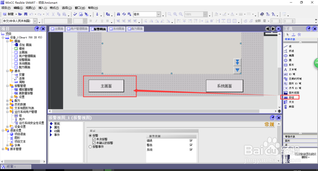Open the 事件 section in properties
This screenshot has width=318, height=171.
(x=57, y=135)
